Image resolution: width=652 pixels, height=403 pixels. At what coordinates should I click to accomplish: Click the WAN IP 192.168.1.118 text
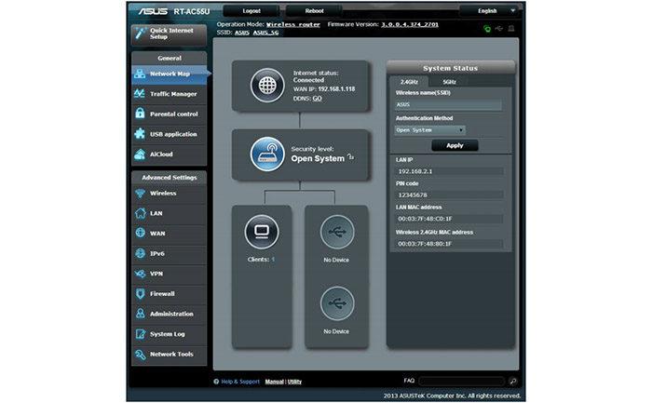pos(324,89)
